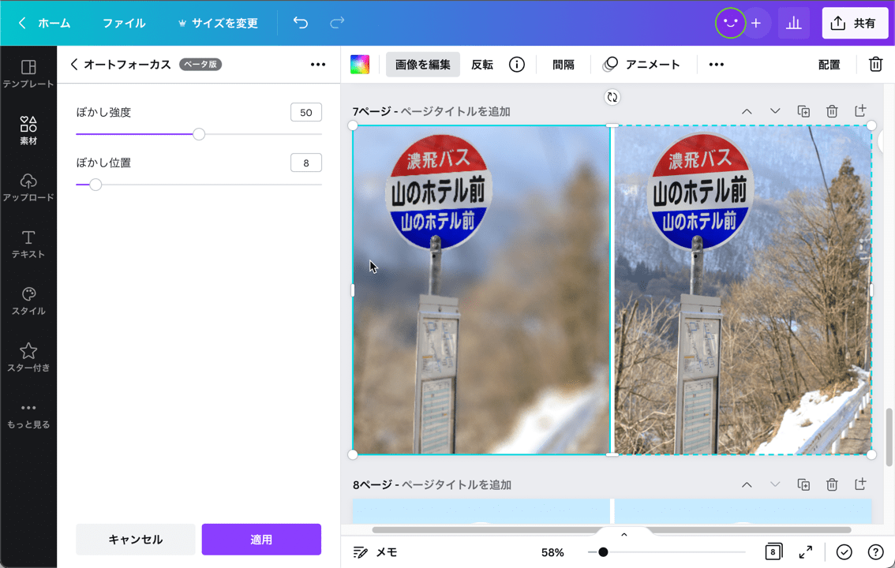Click the redo arrow in header
This screenshot has height=568, width=895.
click(x=337, y=23)
